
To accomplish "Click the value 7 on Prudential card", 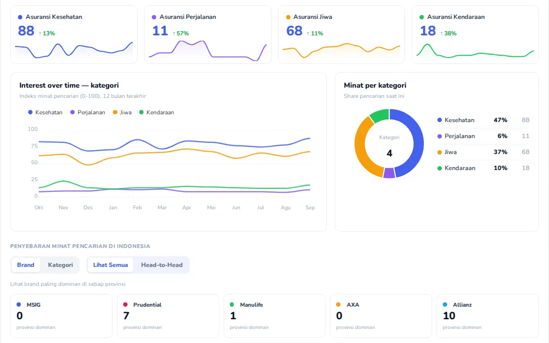I will click(x=126, y=316).
